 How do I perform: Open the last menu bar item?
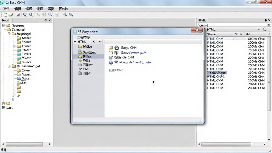[x=63, y=9]
